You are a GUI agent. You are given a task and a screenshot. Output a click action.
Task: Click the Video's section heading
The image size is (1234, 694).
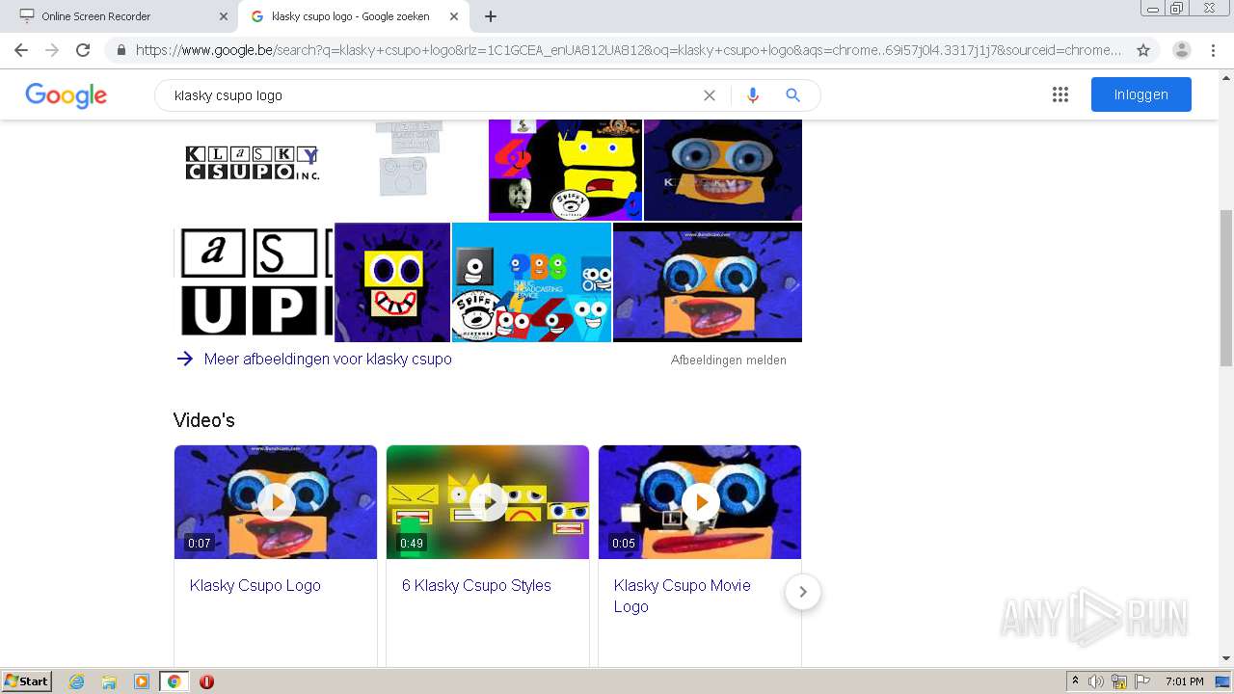(x=204, y=420)
